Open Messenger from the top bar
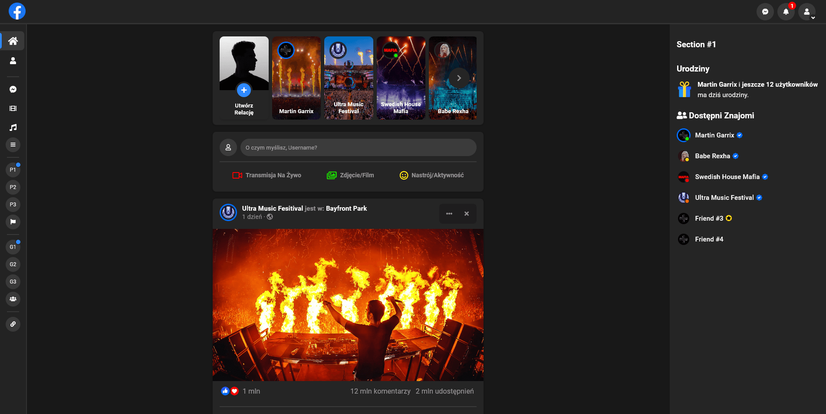 [x=765, y=12]
